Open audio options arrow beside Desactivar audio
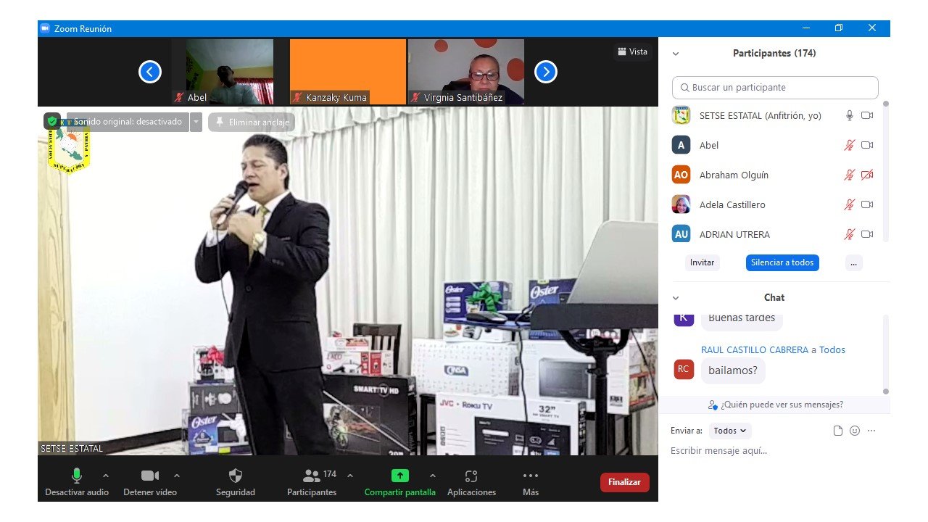The width and height of the screenshot is (928, 522). pos(106,476)
